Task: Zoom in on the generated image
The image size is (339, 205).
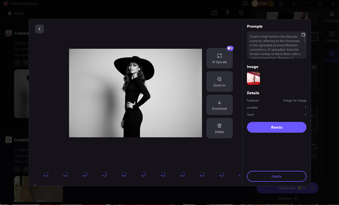Action: 219,82
